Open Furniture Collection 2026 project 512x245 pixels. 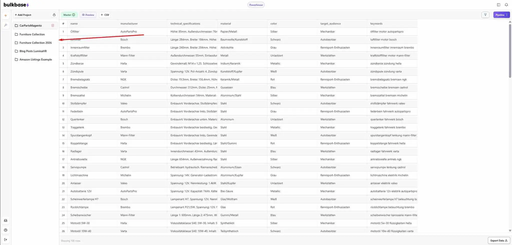click(x=35, y=43)
